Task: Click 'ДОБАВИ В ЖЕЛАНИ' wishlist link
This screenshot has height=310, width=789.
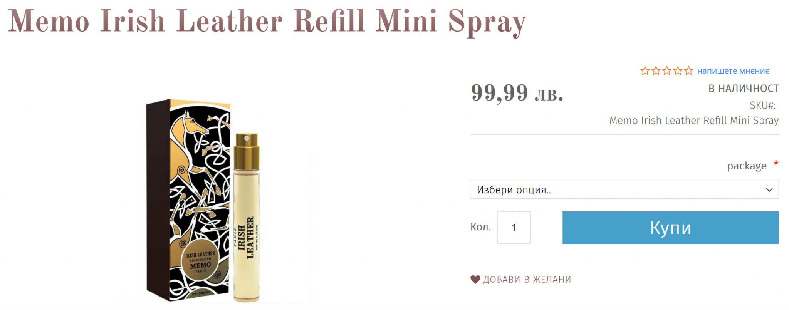Action: pos(527,280)
